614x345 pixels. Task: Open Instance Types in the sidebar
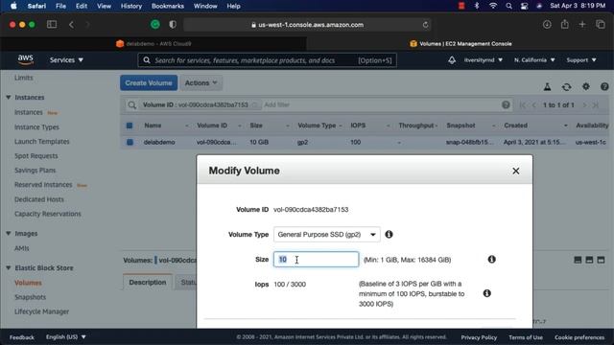(x=36, y=127)
